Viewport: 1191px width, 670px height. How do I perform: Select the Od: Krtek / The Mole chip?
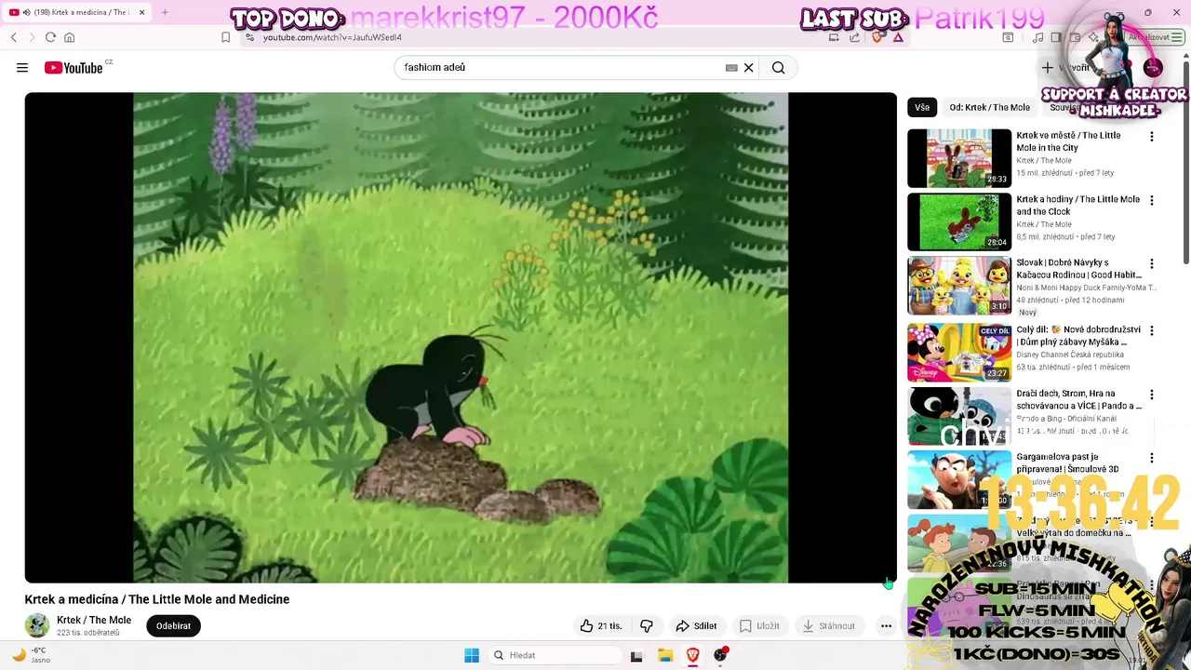tap(989, 107)
